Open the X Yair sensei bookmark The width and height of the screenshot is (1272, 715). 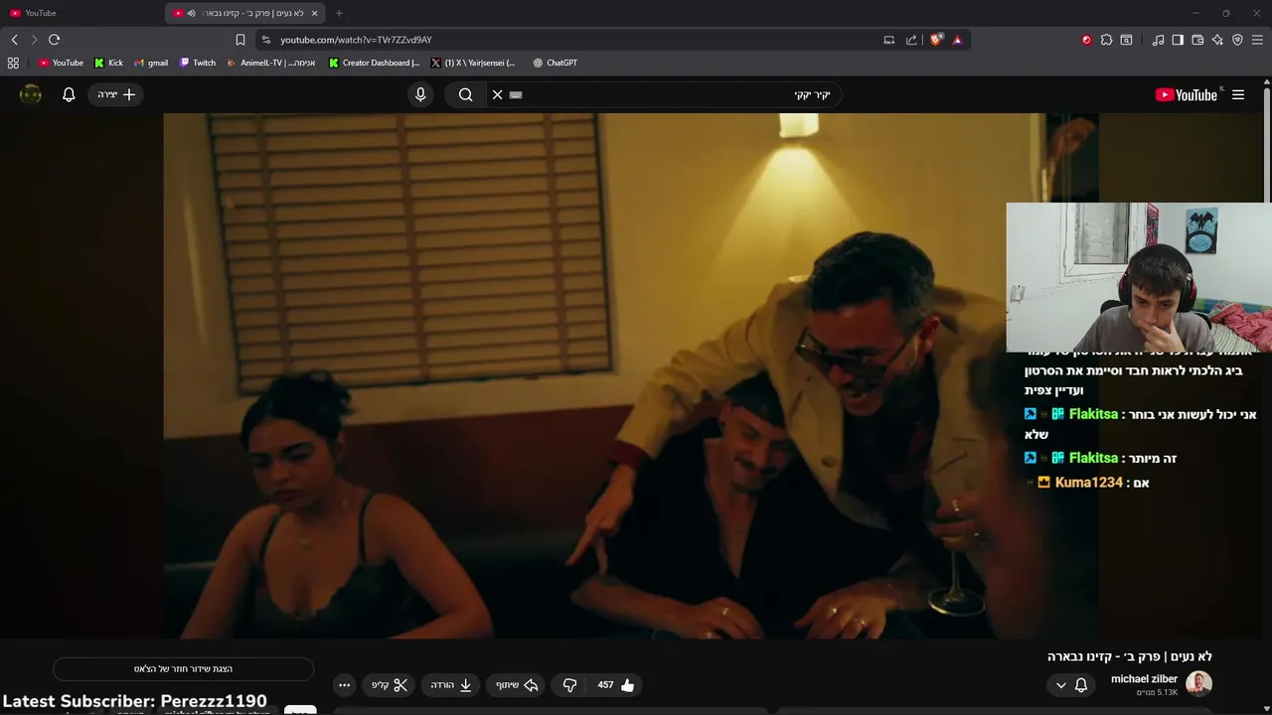point(473,63)
